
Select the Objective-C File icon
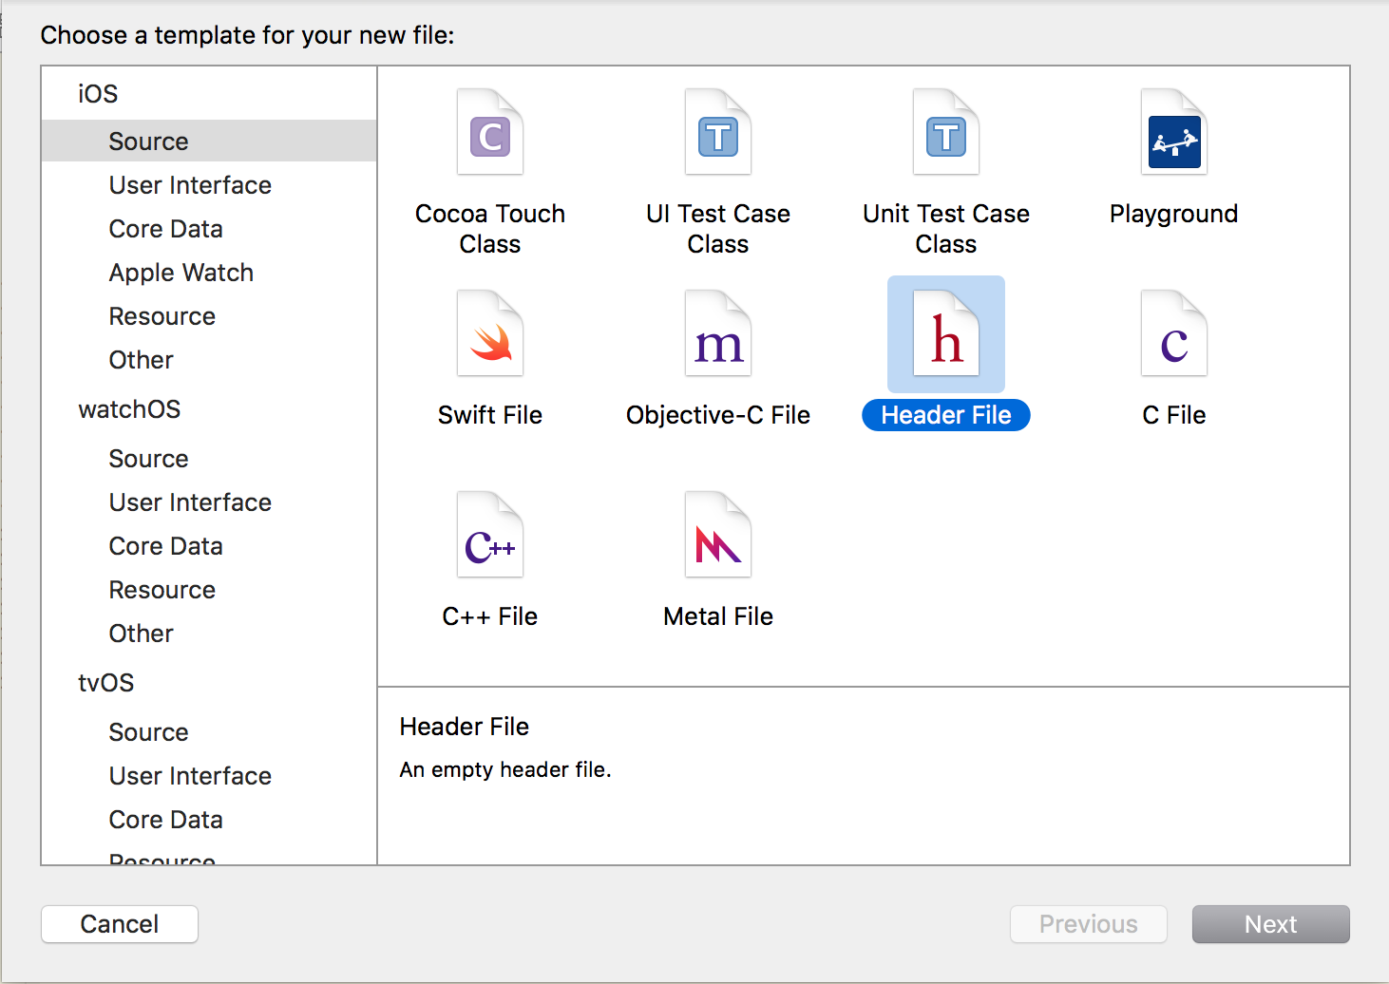(x=718, y=333)
